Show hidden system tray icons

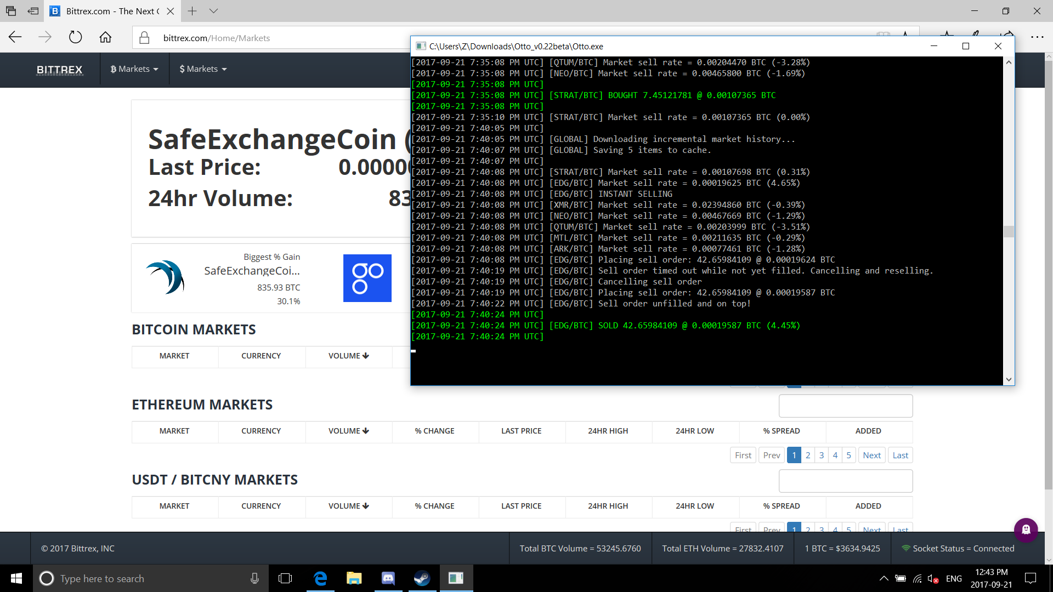[x=884, y=578]
